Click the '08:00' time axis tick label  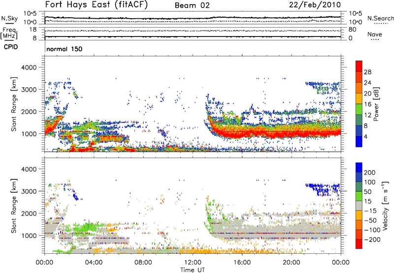point(143,263)
